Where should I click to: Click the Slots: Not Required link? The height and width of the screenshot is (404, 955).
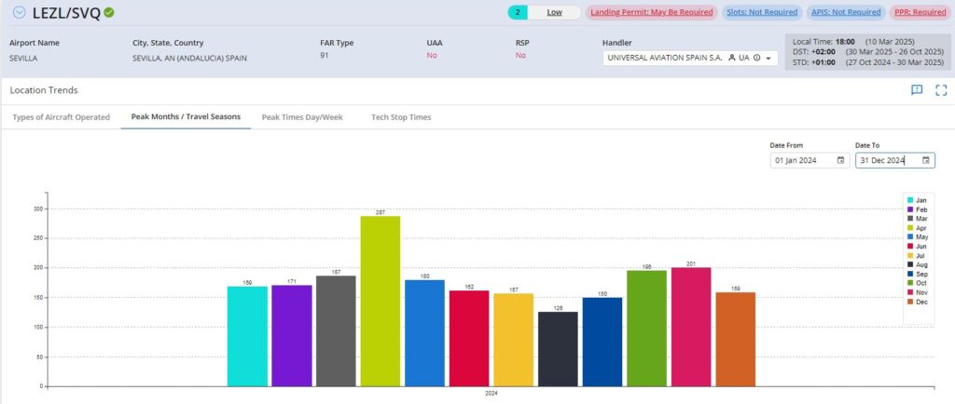point(761,12)
